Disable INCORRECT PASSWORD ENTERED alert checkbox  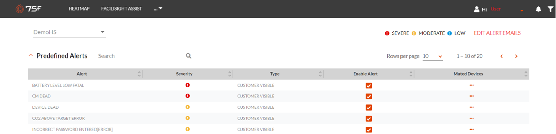pos(369,130)
